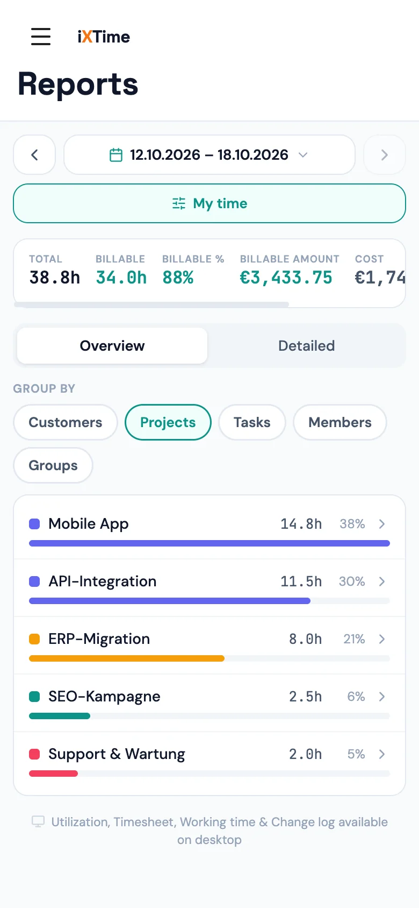This screenshot has height=908, width=419.
Task: Click the 30% share of API-Integration
Action: [352, 581]
